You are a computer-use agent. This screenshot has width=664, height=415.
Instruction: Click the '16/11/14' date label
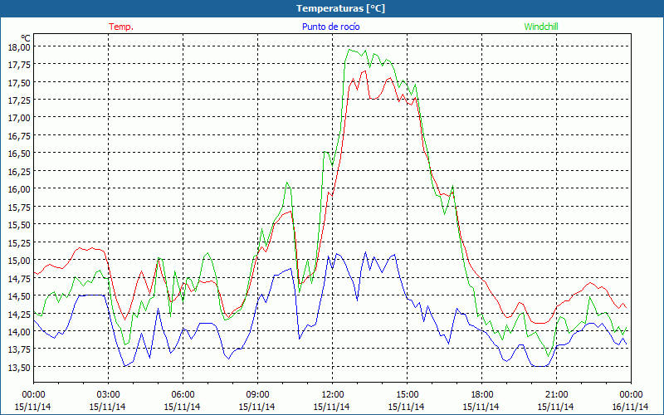[630, 407]
